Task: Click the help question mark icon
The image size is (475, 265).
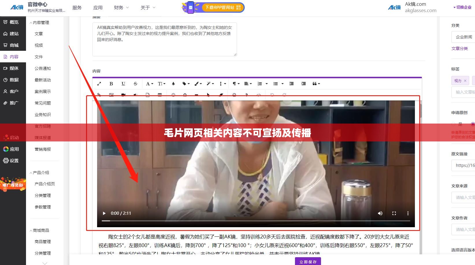Action: tap(246, 95)
